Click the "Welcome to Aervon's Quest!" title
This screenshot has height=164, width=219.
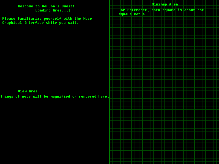tap(46, 6)
